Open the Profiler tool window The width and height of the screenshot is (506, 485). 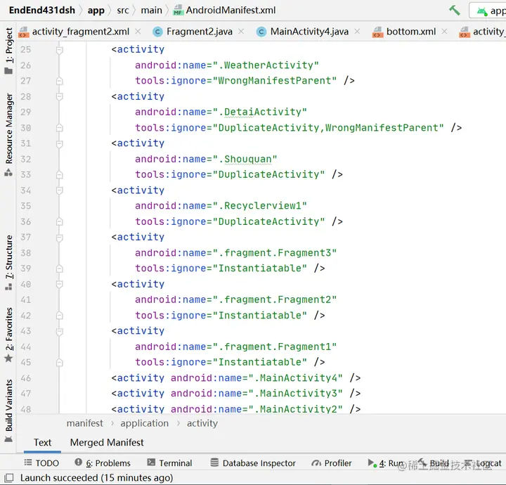coord(332,463)
